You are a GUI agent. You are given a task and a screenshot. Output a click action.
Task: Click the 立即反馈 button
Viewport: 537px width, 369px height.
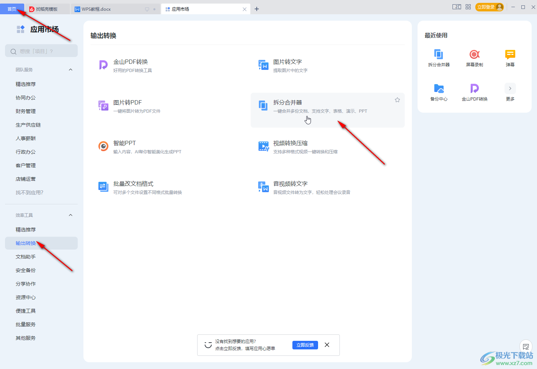click(x=305, y=345)
